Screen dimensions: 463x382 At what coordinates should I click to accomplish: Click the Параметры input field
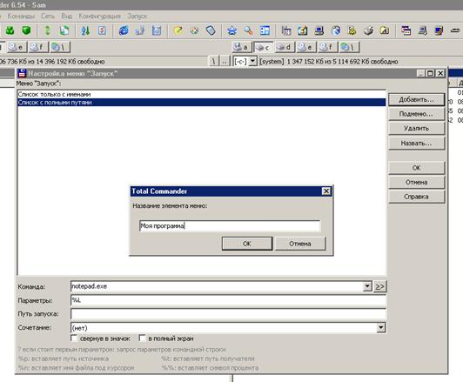(x=228, y=300)
